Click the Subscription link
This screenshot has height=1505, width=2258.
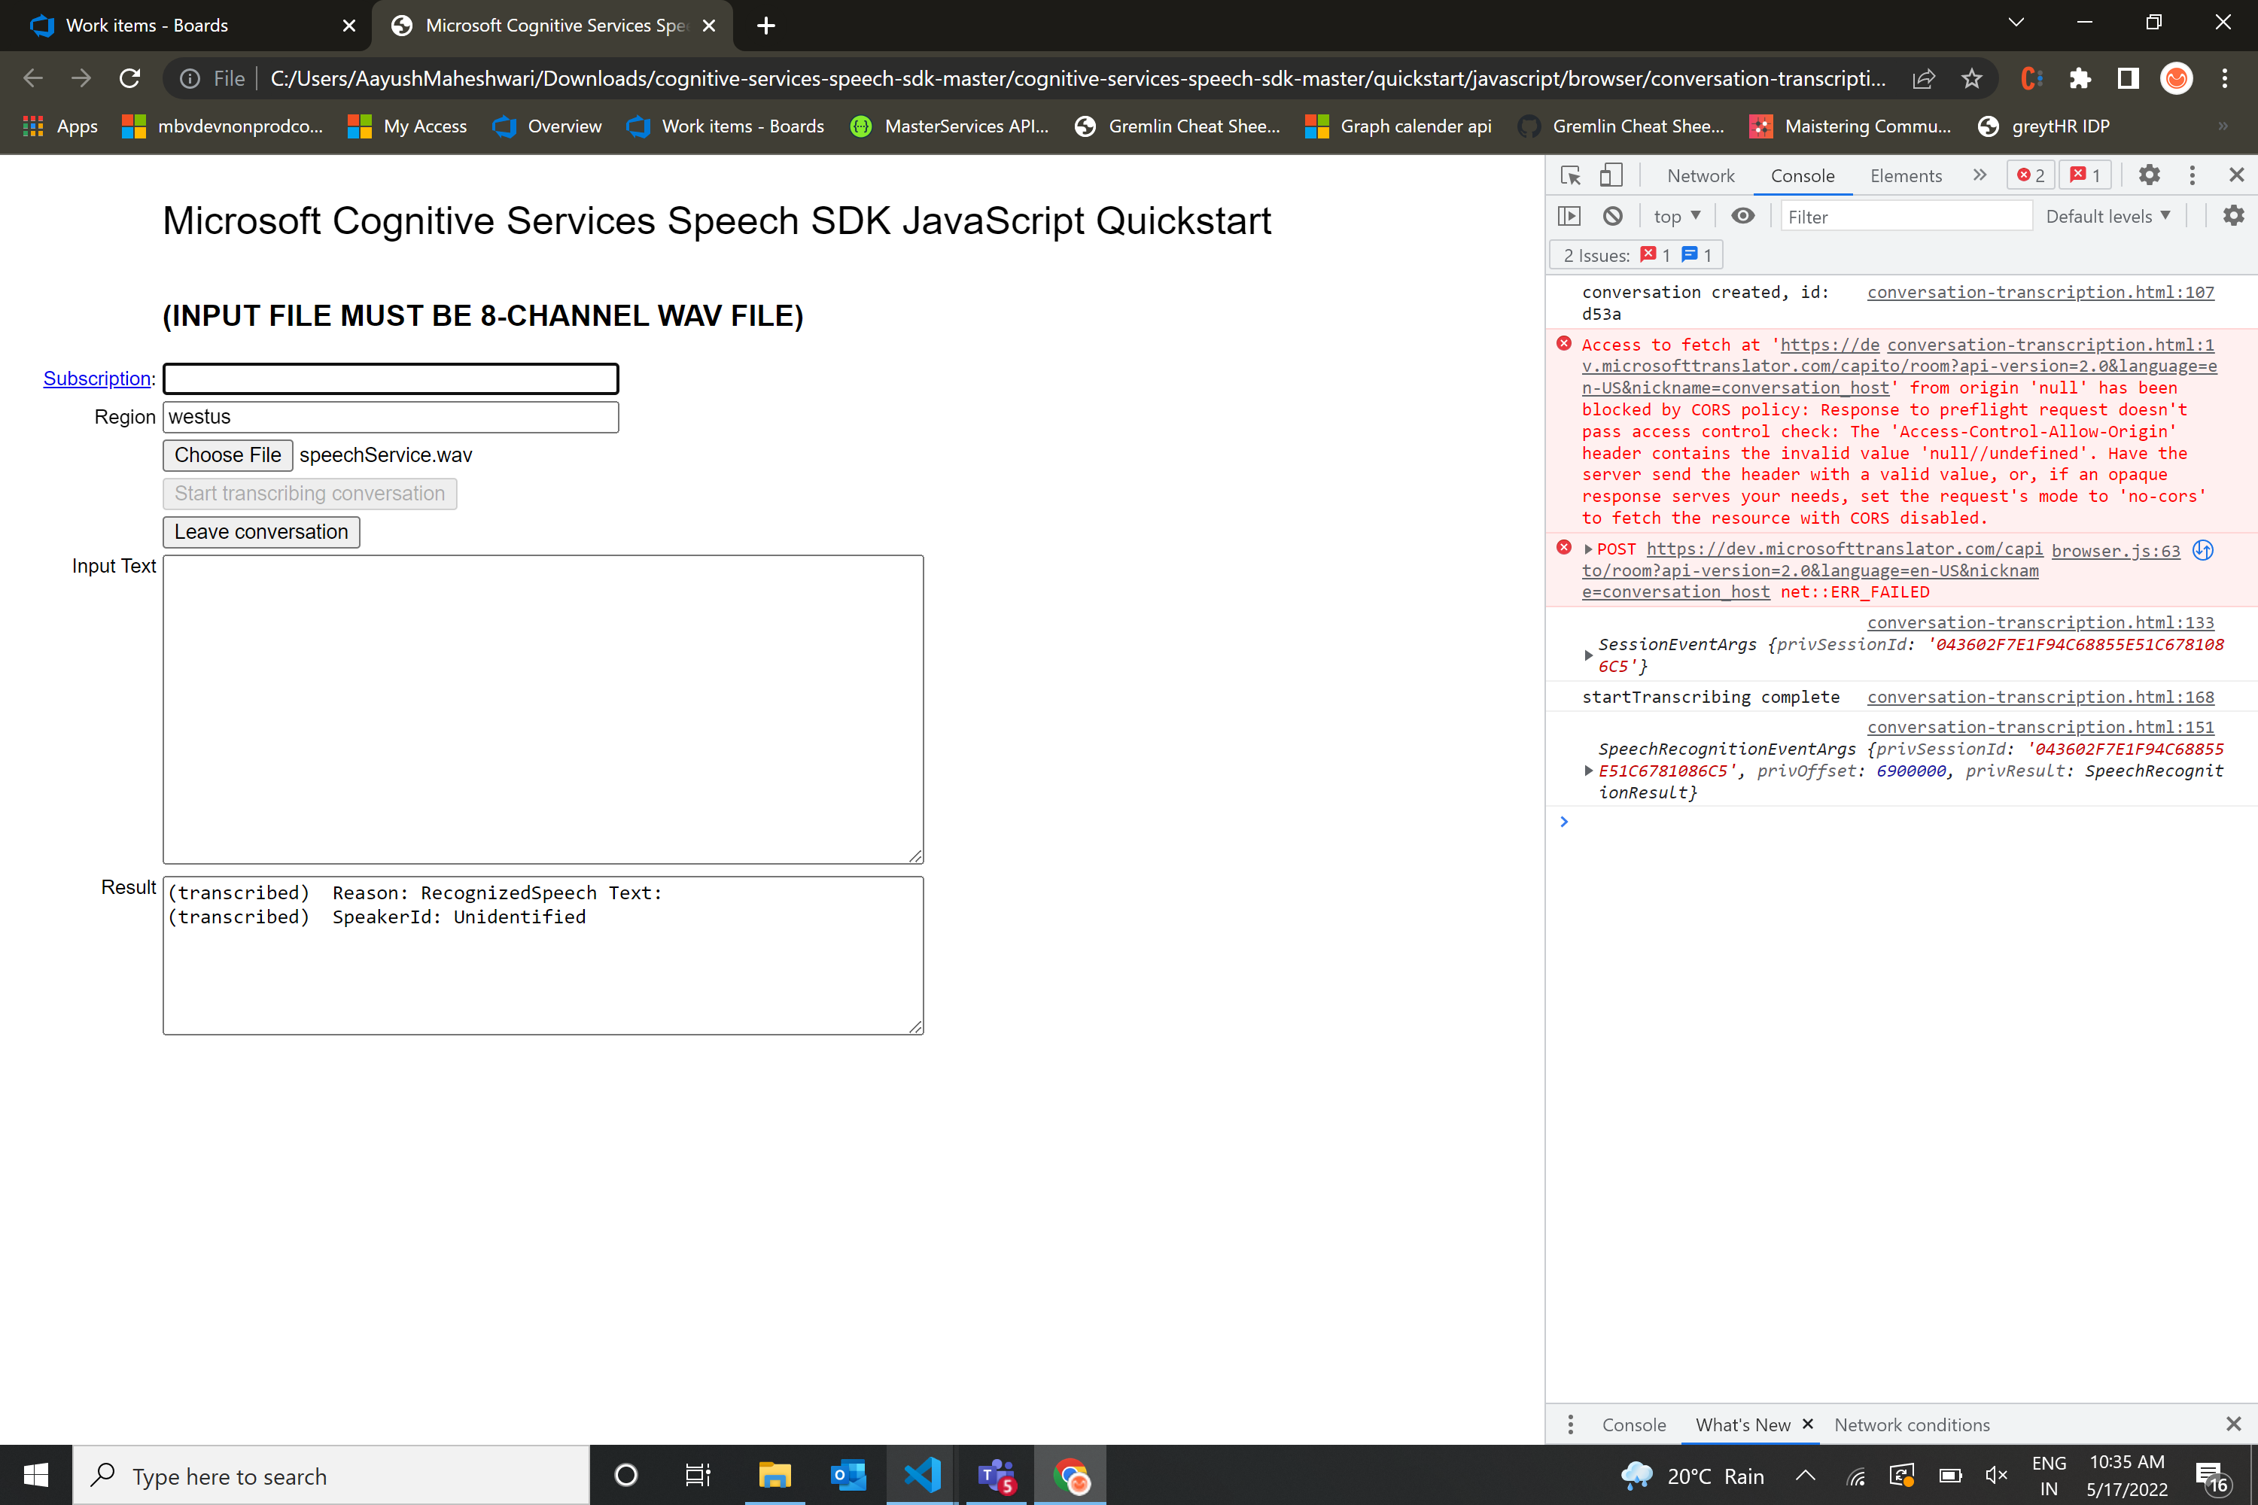tap(96, 379)
